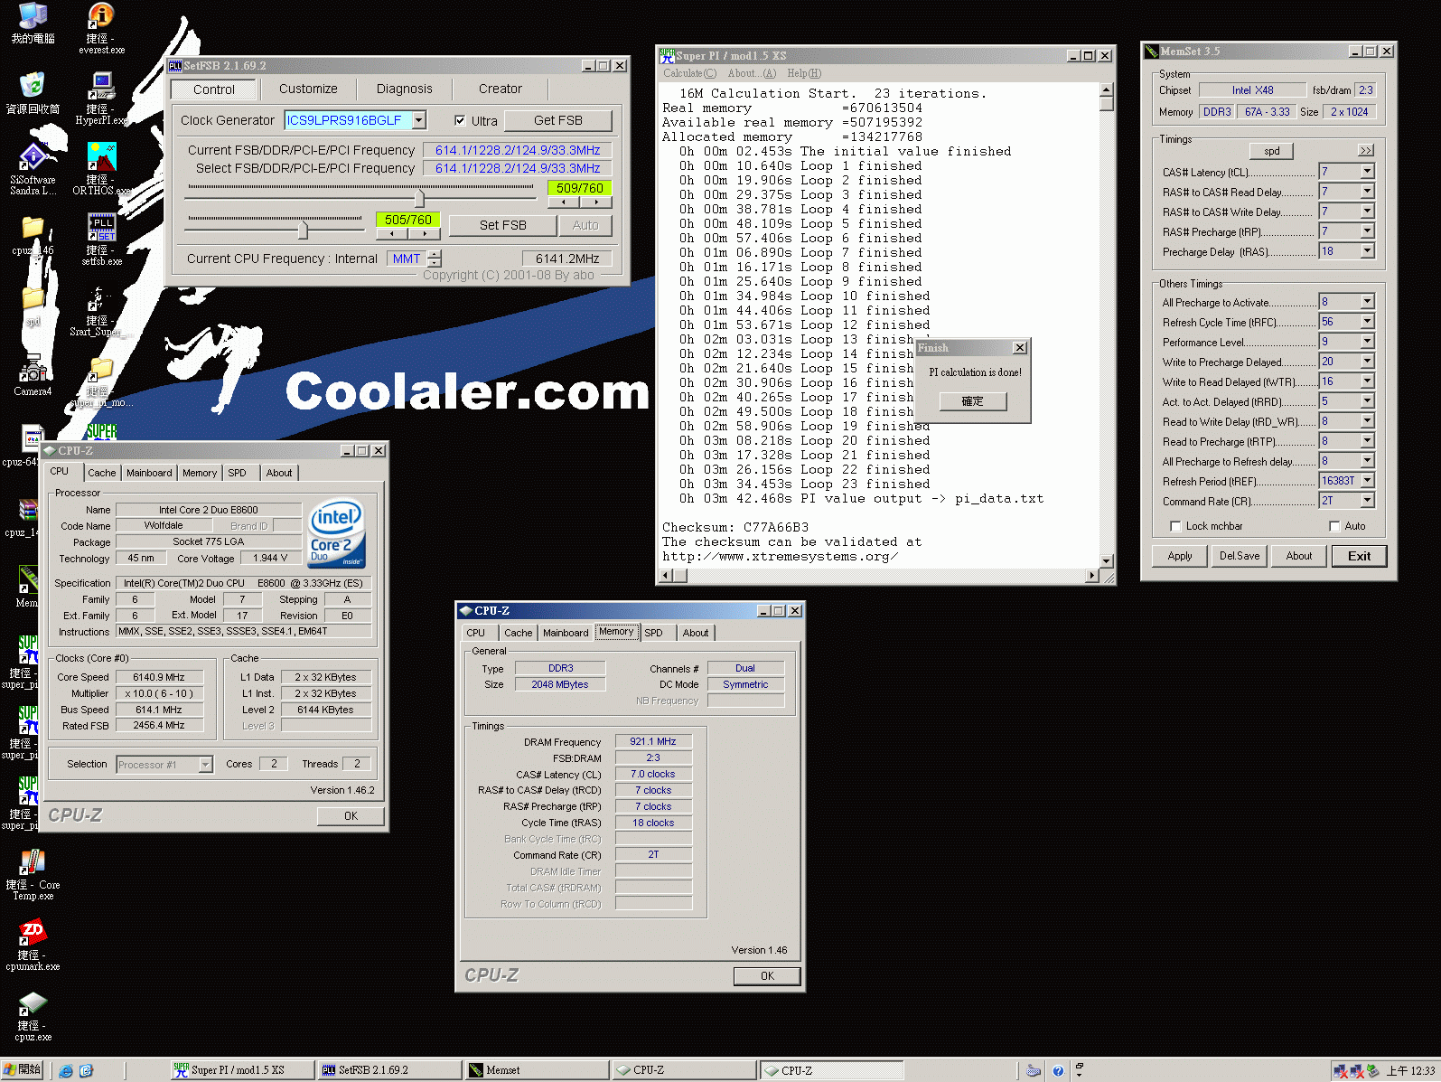Image resolution: width=1441 pixels, height=1082 pixels.
Task: Click the Exit button in MemSet
Action: 1359,556
